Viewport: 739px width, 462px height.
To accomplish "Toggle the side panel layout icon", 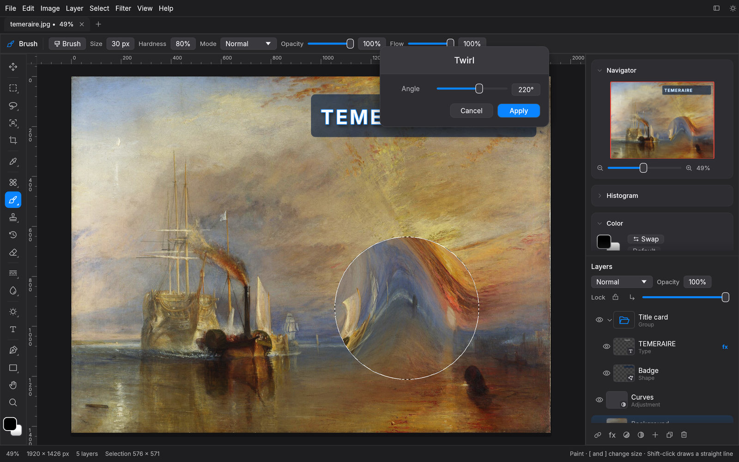I will (716, 8).
